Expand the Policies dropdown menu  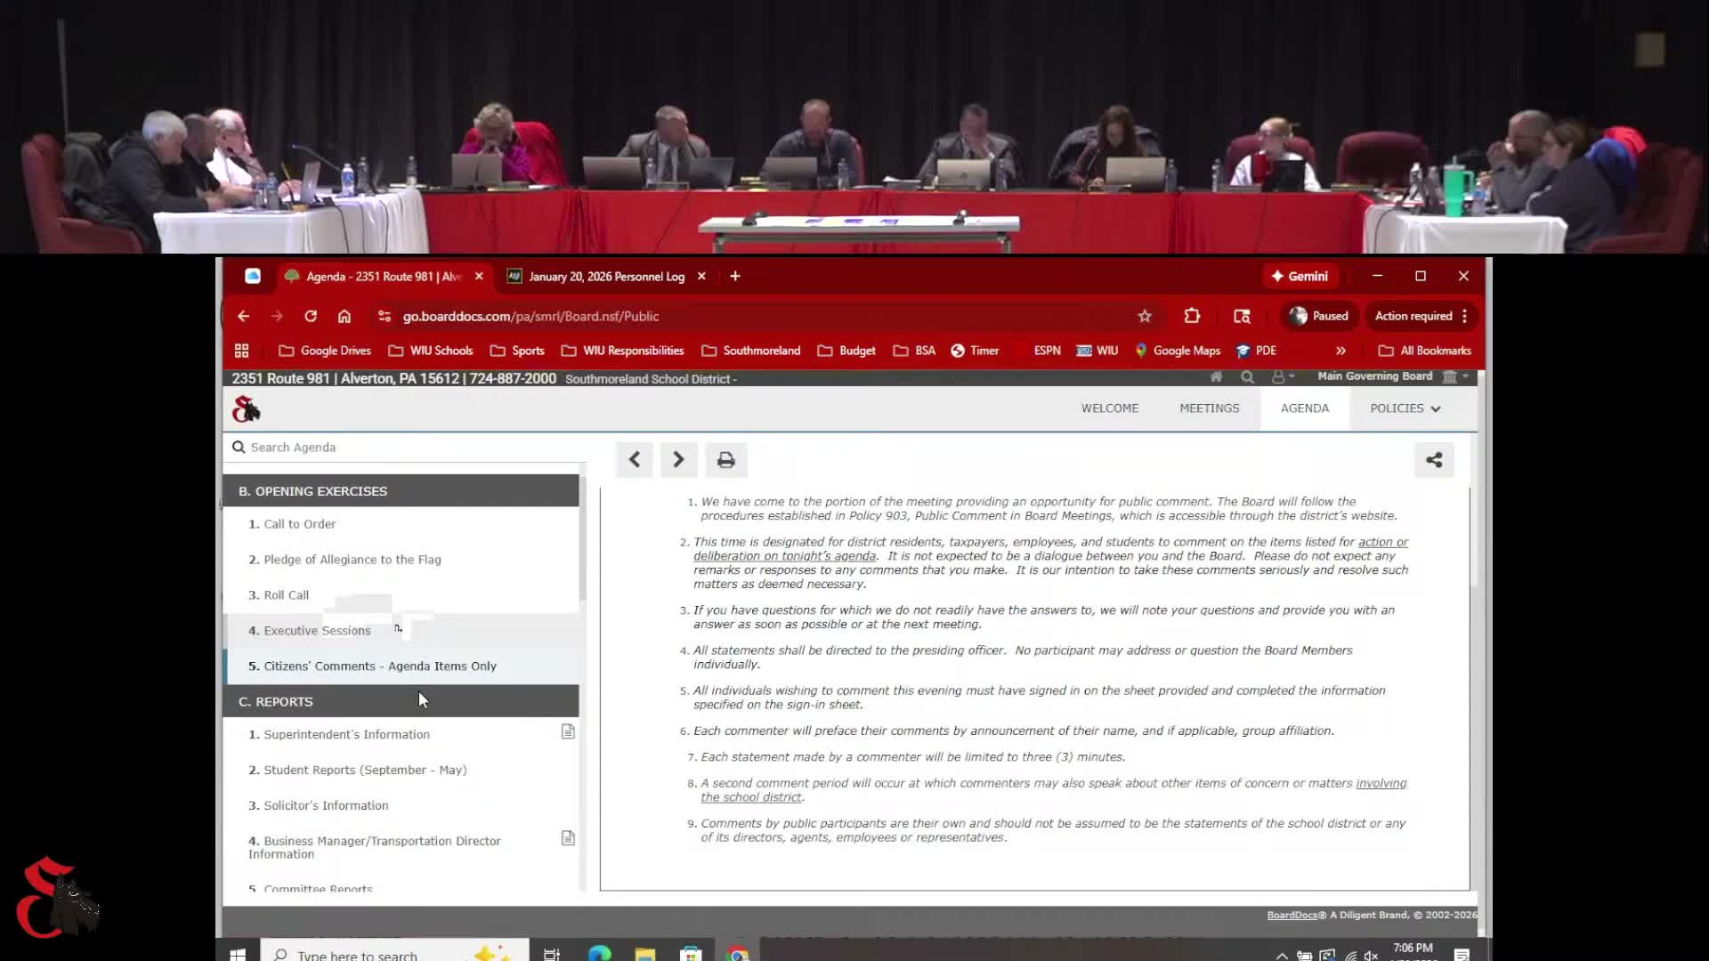[1405, 408]
